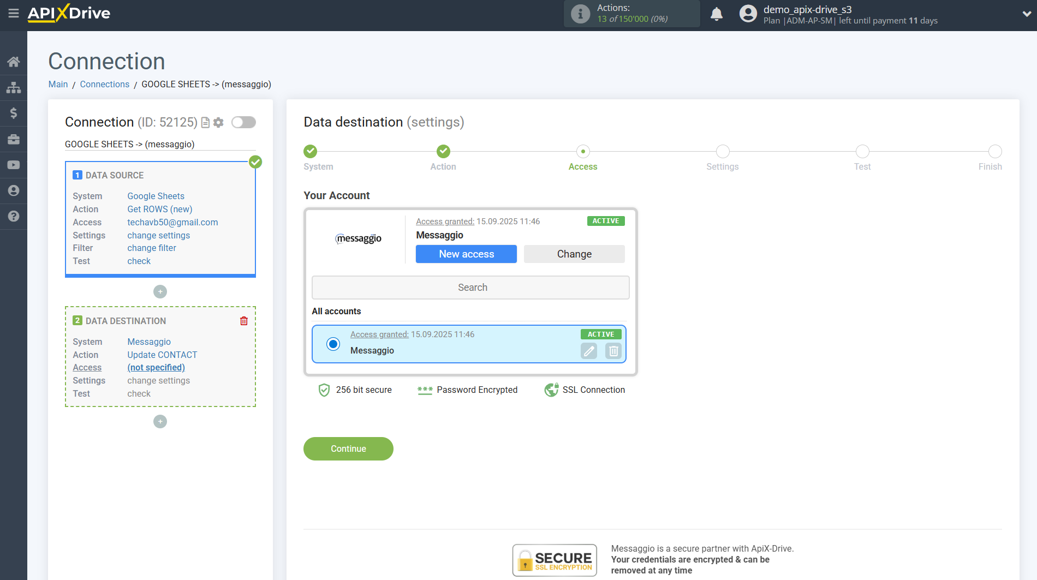
Task: Click the Access label in Data Destination
Action: tap(87, 367)
